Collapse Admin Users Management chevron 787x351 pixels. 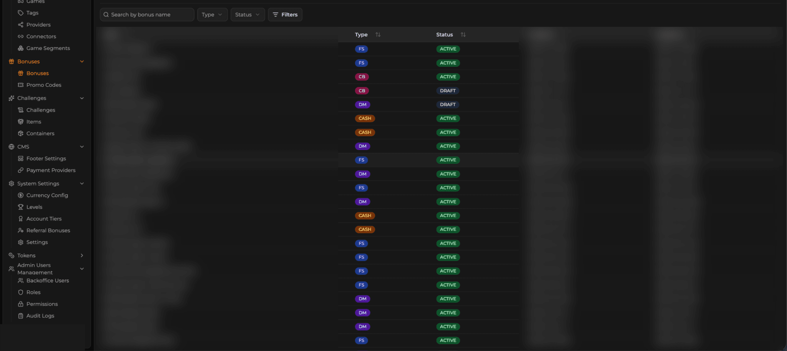pyautogui.click(x=82, y=269)
